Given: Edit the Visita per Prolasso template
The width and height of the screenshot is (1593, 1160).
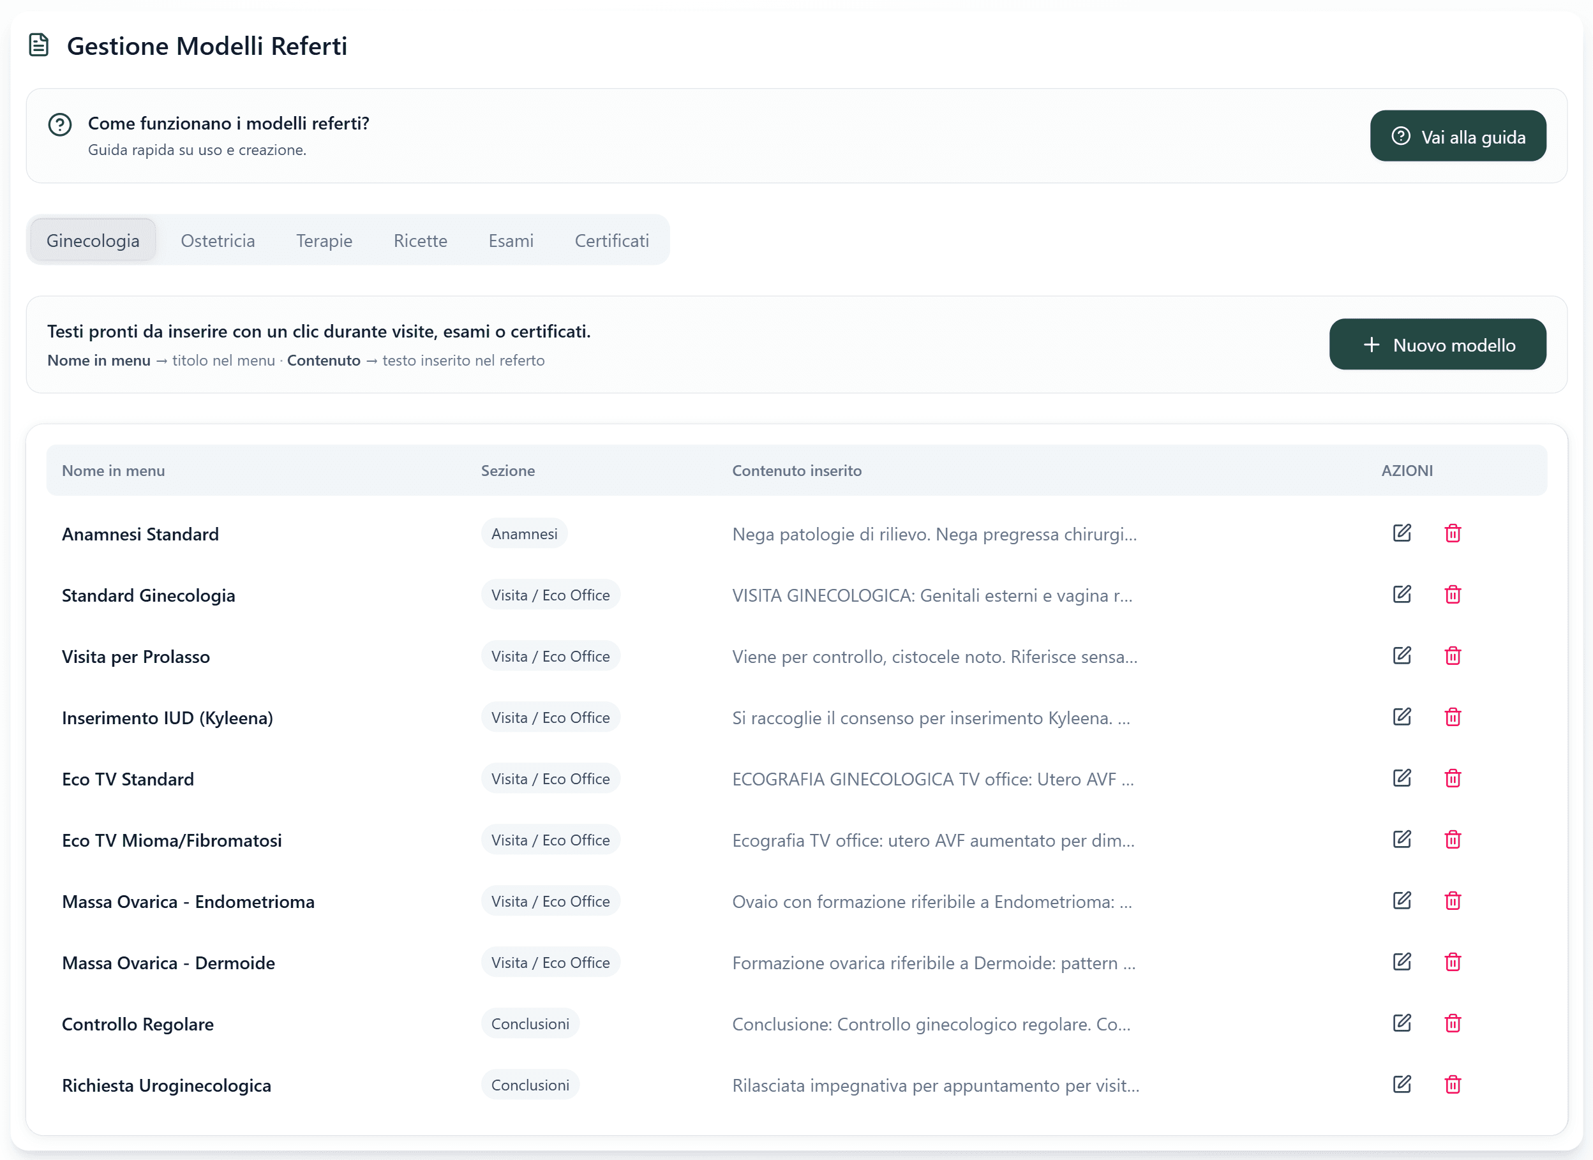Looking at the screenshot, I should pyautogui.click(x=1402, y=656).
